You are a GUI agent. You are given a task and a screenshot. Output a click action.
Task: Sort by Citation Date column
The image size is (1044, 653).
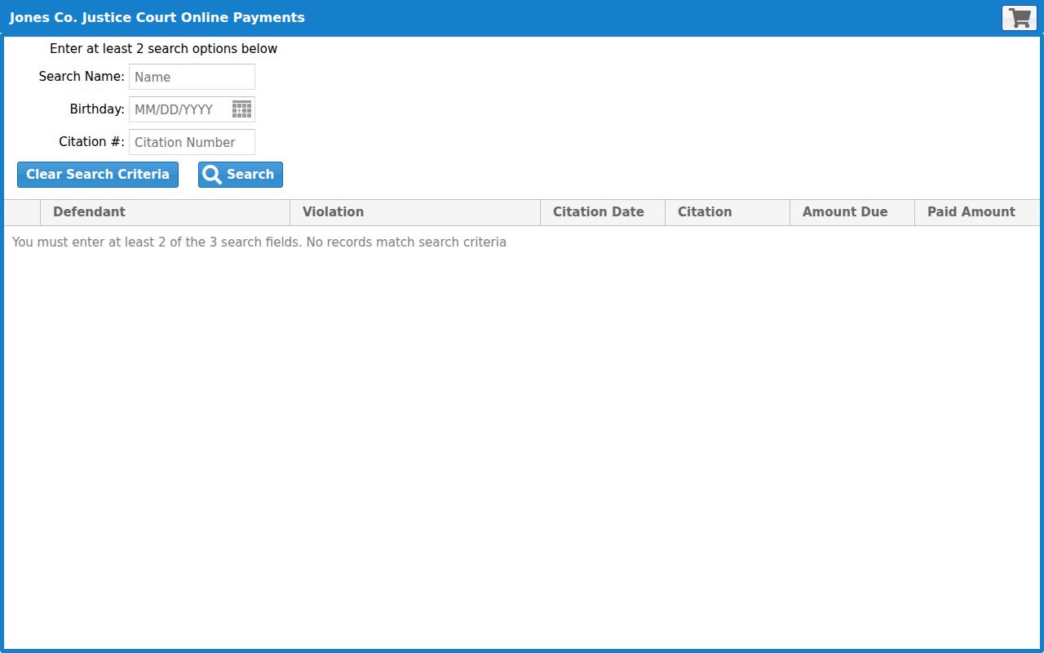coord(603,212)
